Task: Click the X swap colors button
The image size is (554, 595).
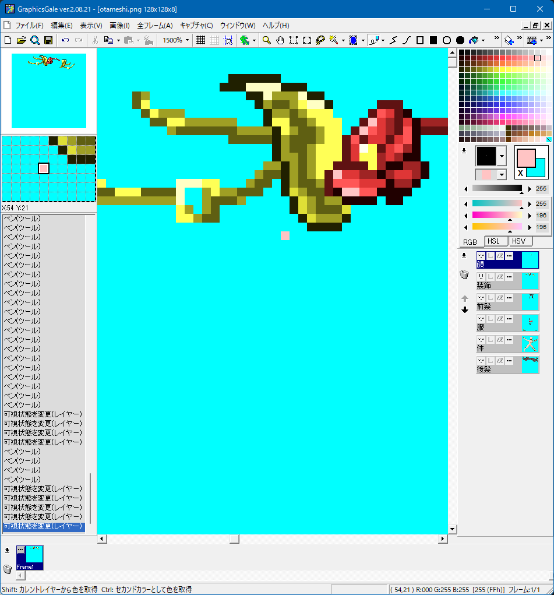Action: click(520, 173)
